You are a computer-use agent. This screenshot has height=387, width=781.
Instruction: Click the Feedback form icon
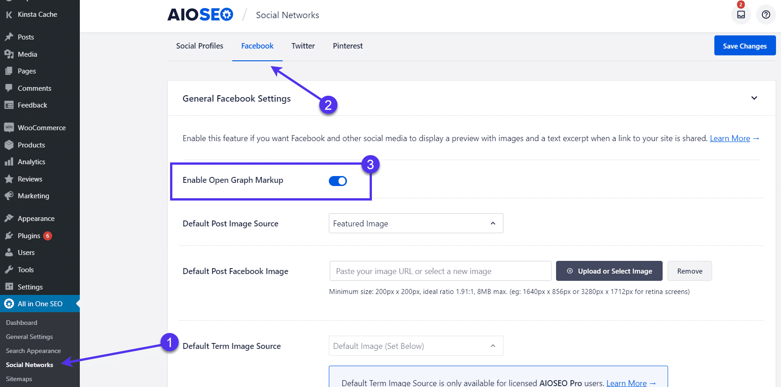[9, 105]
